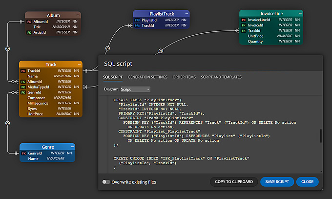Select the UnitPrice column in Track table
Screen dimensions: 332x199
pyautogui.click(x=51, y=114)
